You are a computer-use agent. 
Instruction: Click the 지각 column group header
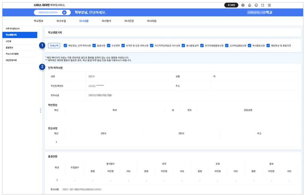tap(164, 164)
